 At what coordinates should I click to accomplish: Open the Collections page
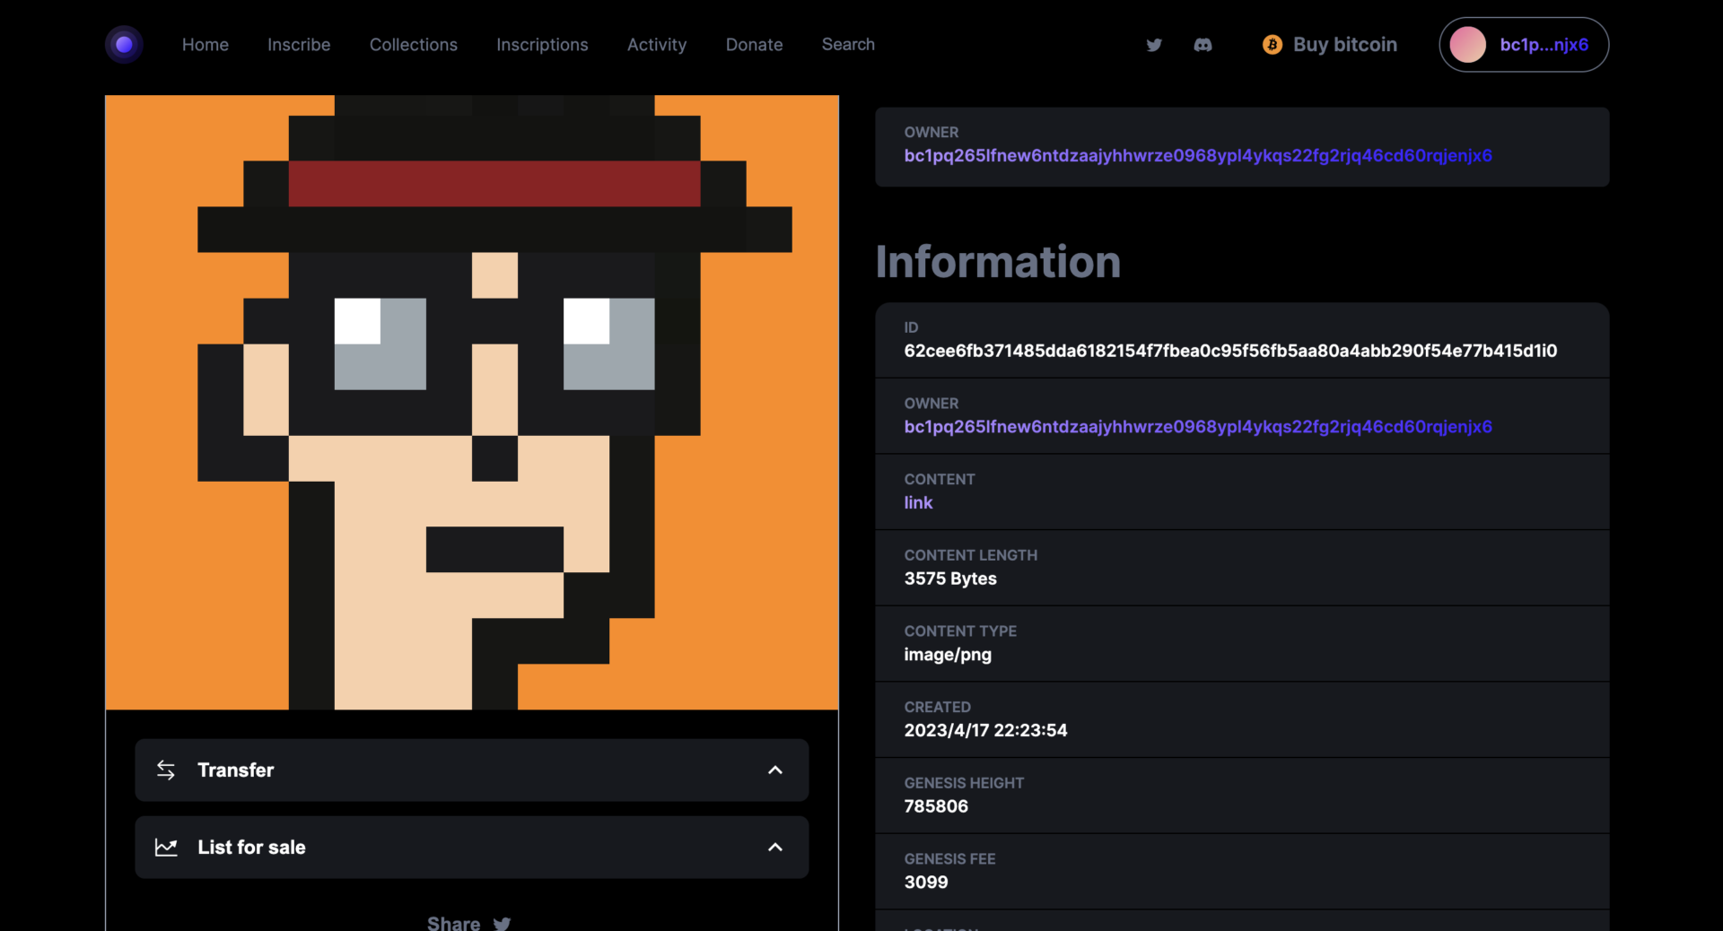414,45
